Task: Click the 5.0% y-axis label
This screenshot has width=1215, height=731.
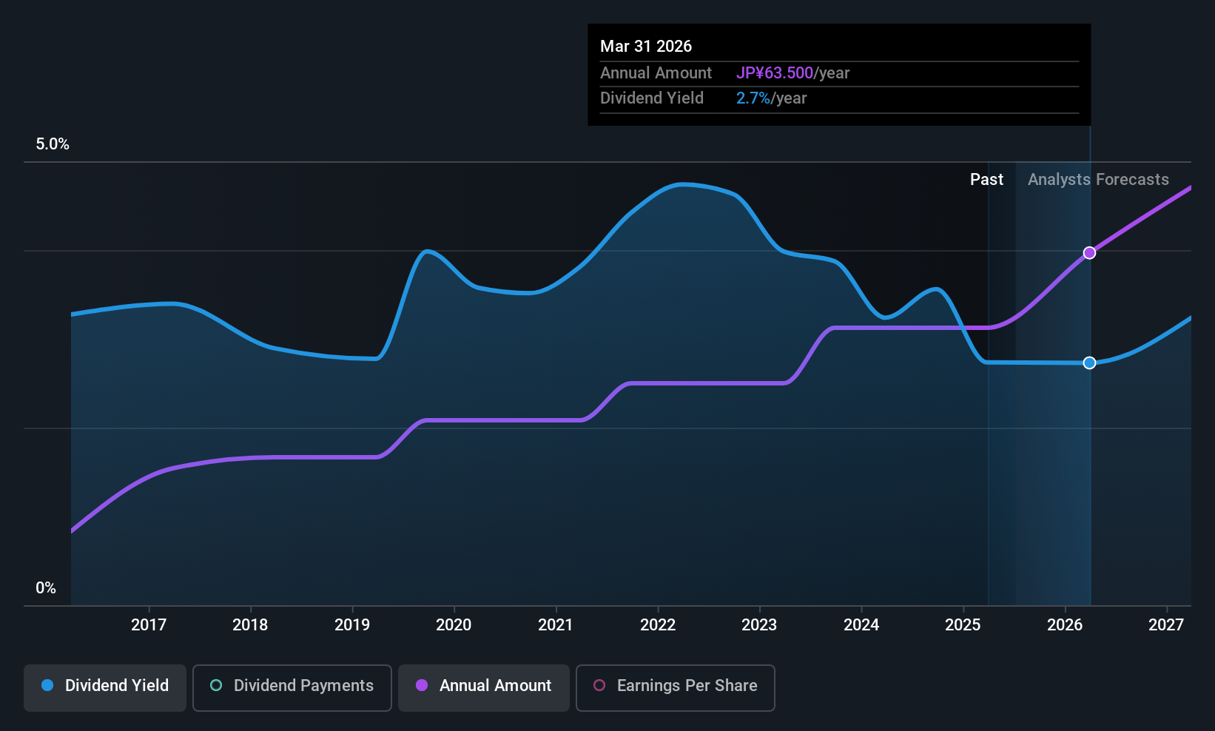Action: tap(53, 144)
